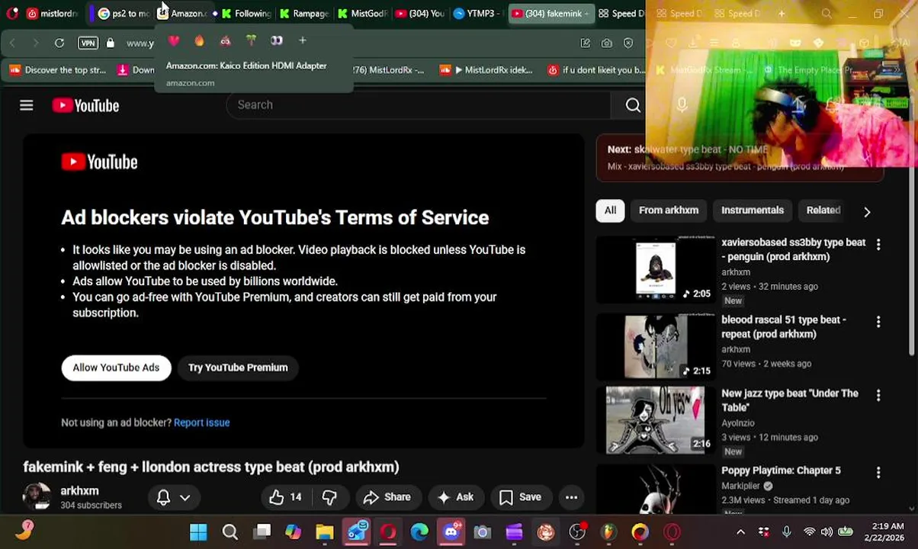This screenshot has width=918, height=549.
Task: Open File Explorer from taskbar
Action: point(325,532)
